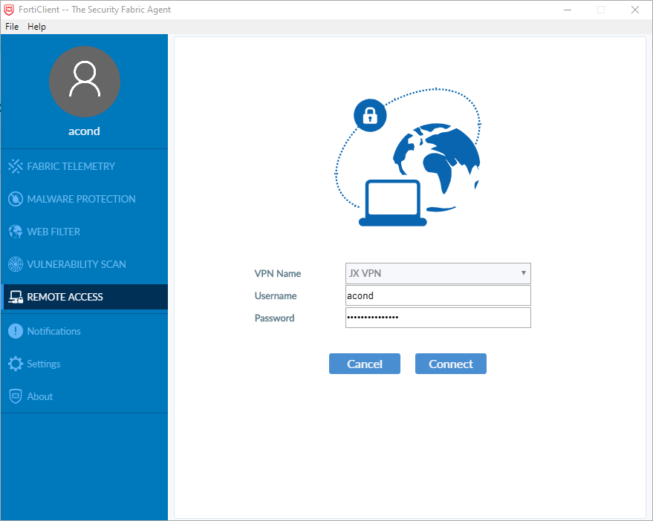
Task: Expand the VPN Name dropdown arrow
Action: pos(524,273)
